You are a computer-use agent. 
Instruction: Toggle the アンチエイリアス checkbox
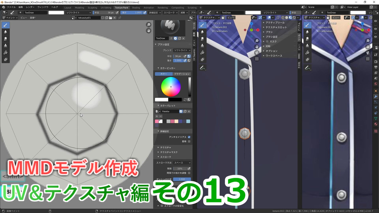pos(189,137)
